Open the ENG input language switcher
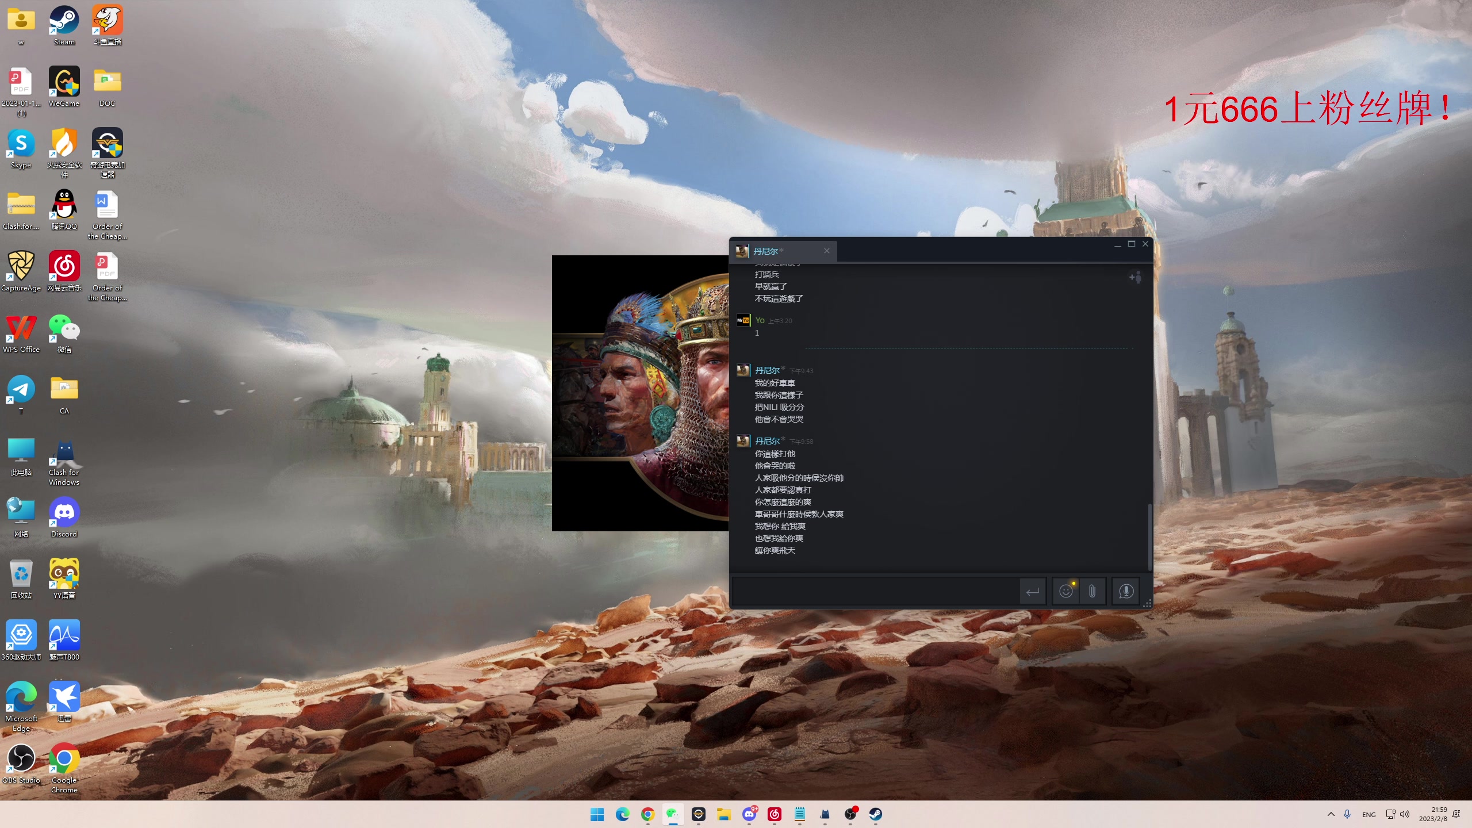 point(1368,815)
